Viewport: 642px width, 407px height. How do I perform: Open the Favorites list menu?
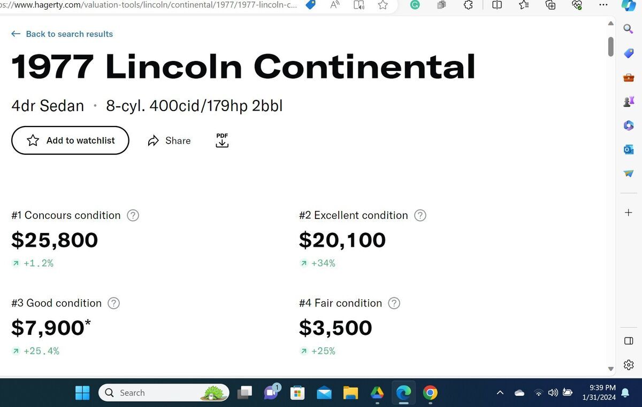click(x=524, y=5)
